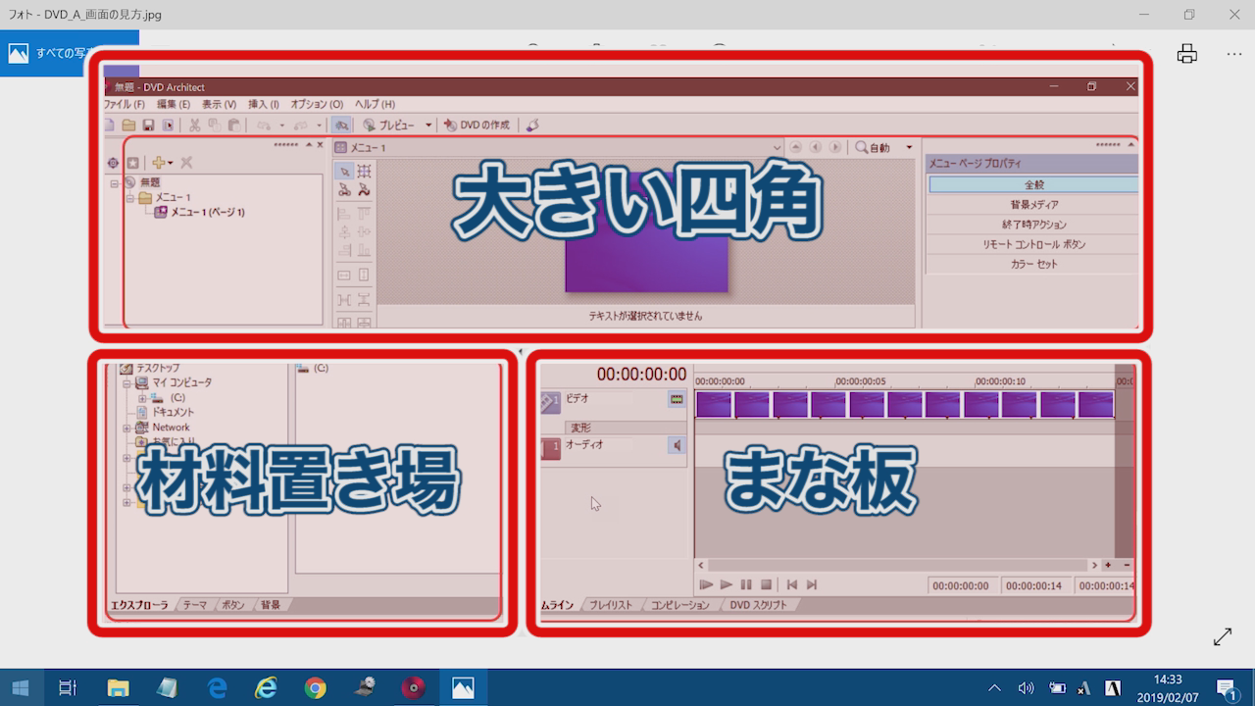
Task: Click the Open folder icon in toolbar
Action: tap(128, 126)
